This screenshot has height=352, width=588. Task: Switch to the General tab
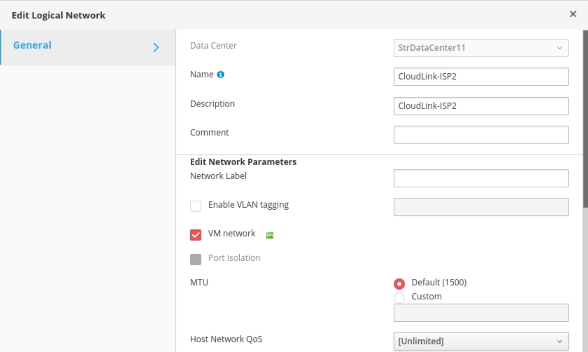click(32, 45)
